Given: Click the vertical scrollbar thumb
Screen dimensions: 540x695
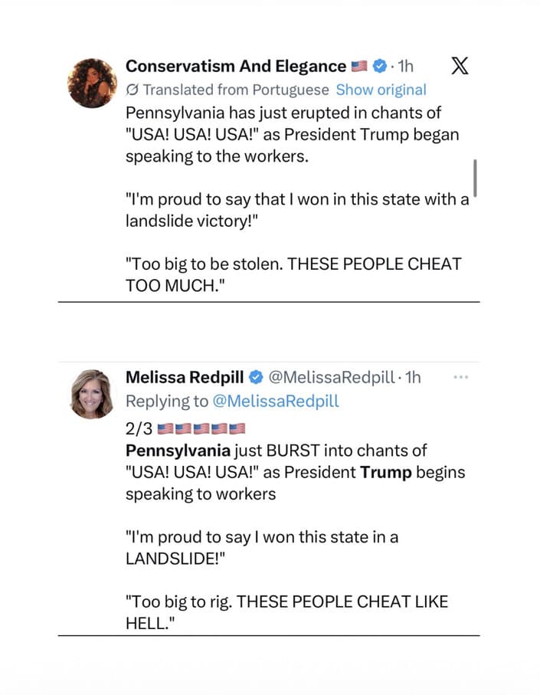Looking at the screenshot, I should pyautogui.click(x=475, y=178).
